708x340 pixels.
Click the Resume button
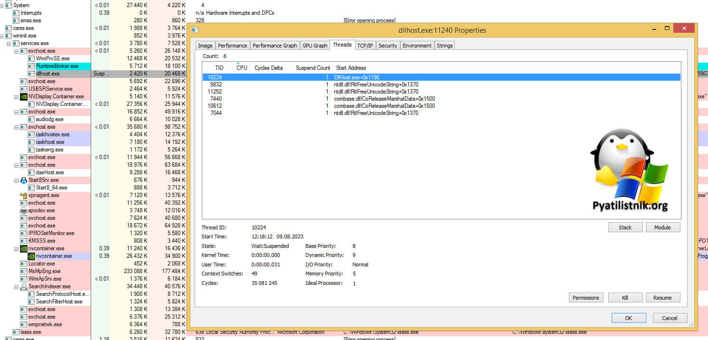pos(662,298)
